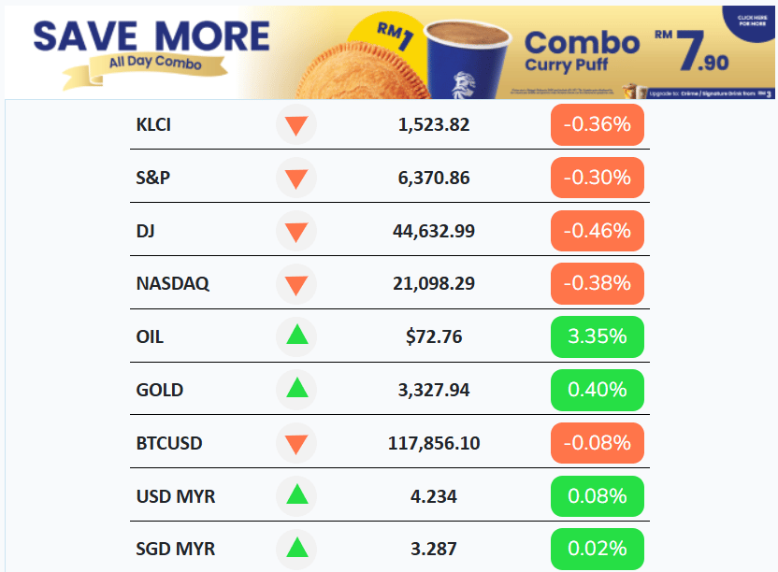The image size is (778, 572).
Task: Click the GOLD green up arrow icon
Action: [x=296, y=390]
